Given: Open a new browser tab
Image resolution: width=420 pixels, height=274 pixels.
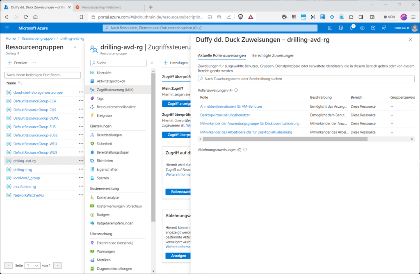Looking at the screenshot, I should [x=151, y=7].
